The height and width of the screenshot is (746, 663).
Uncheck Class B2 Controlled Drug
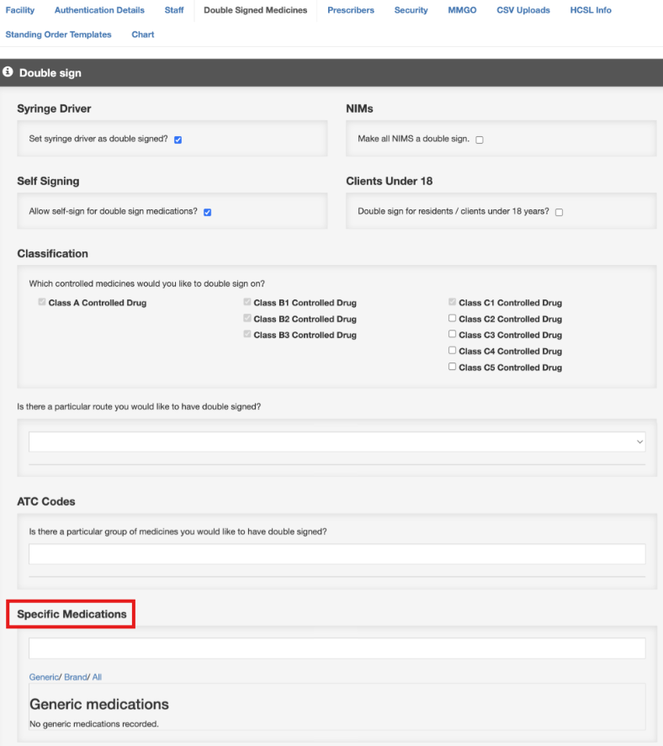coord(247,319)
